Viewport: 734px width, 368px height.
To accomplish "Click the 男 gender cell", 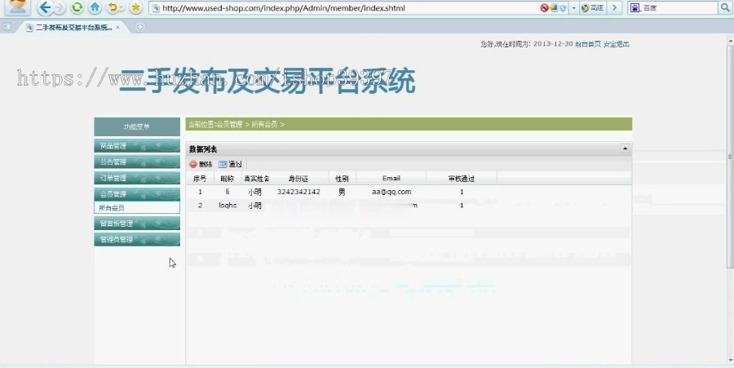I will click(x=342, y=192).
